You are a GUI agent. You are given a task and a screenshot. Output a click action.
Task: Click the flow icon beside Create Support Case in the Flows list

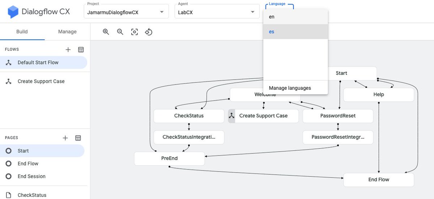(9, 81)
